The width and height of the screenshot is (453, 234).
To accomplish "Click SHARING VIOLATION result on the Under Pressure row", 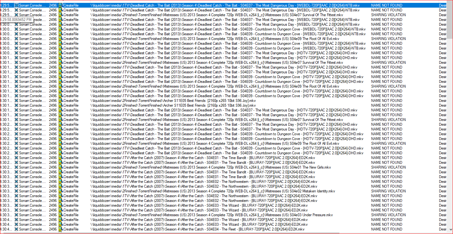I will pyautogui.click(x=388, y=215).
